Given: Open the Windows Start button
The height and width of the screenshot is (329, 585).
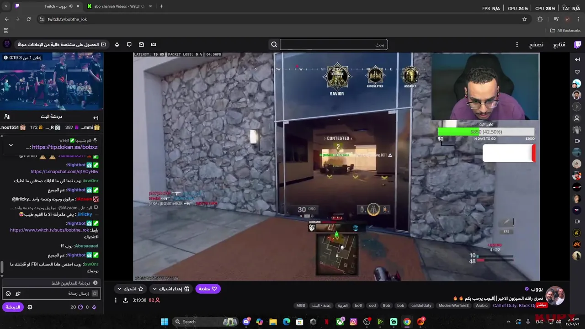Looking at the screenshot, I should 165,322.
